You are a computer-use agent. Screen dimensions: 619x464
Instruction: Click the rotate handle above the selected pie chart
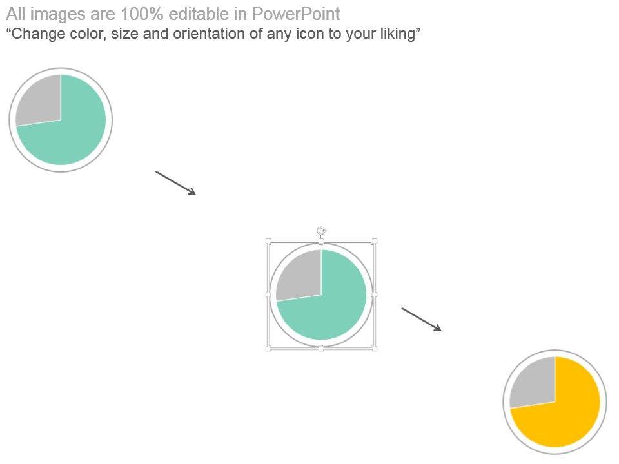click(321, 231)
